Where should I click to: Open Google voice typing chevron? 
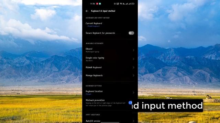click(x=134, y=59)
